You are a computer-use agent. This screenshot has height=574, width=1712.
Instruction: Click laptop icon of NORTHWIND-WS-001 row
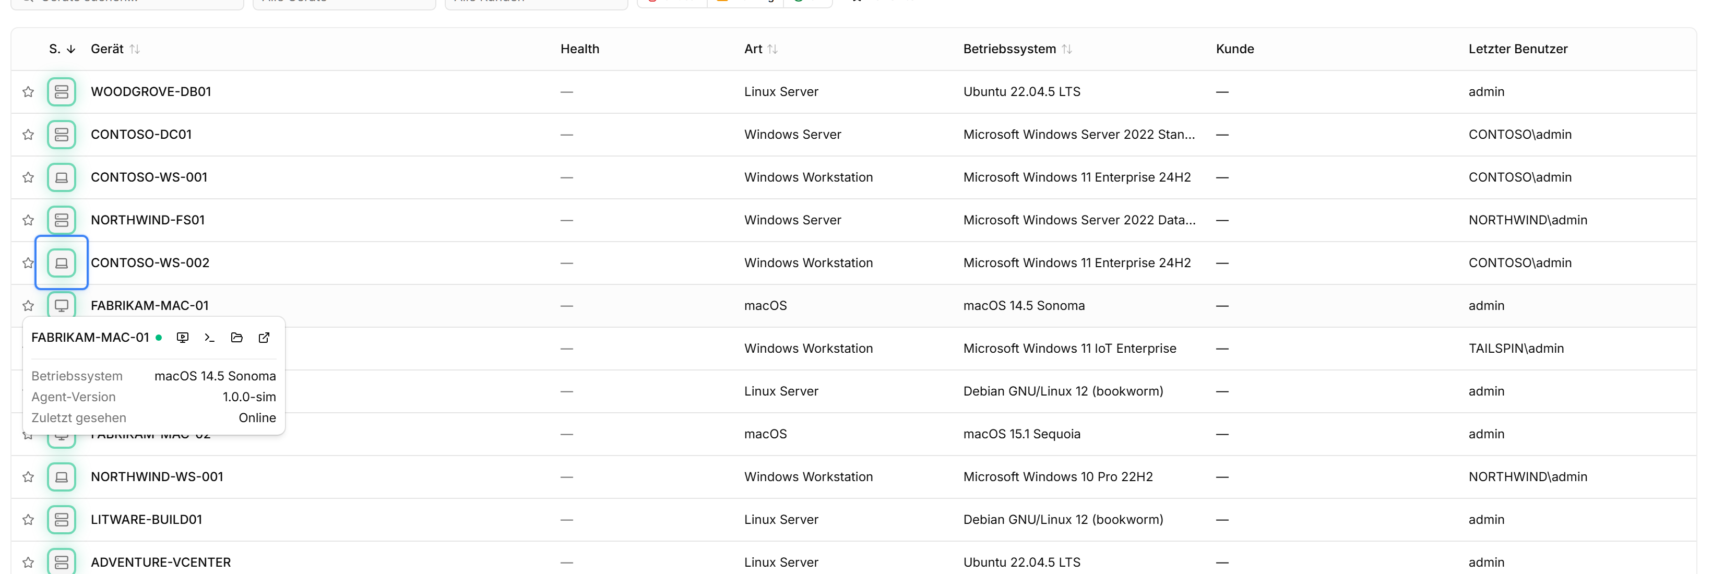point(61,477)
